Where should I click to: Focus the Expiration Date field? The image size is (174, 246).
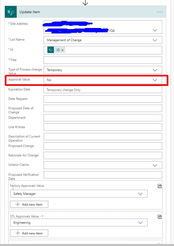pos(103,90)
